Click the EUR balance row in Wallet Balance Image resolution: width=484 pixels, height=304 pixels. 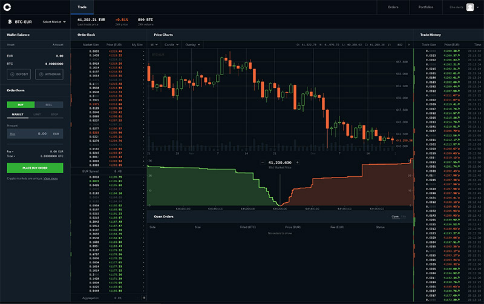[35, 56]
